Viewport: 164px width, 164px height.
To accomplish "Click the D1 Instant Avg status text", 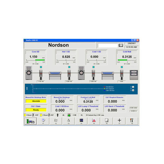I will (95, 115).
